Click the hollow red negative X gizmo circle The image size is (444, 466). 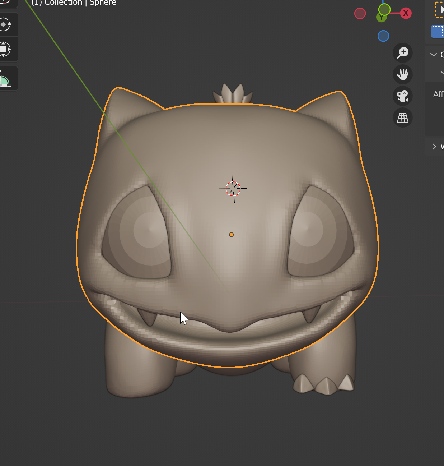(360, 14)
